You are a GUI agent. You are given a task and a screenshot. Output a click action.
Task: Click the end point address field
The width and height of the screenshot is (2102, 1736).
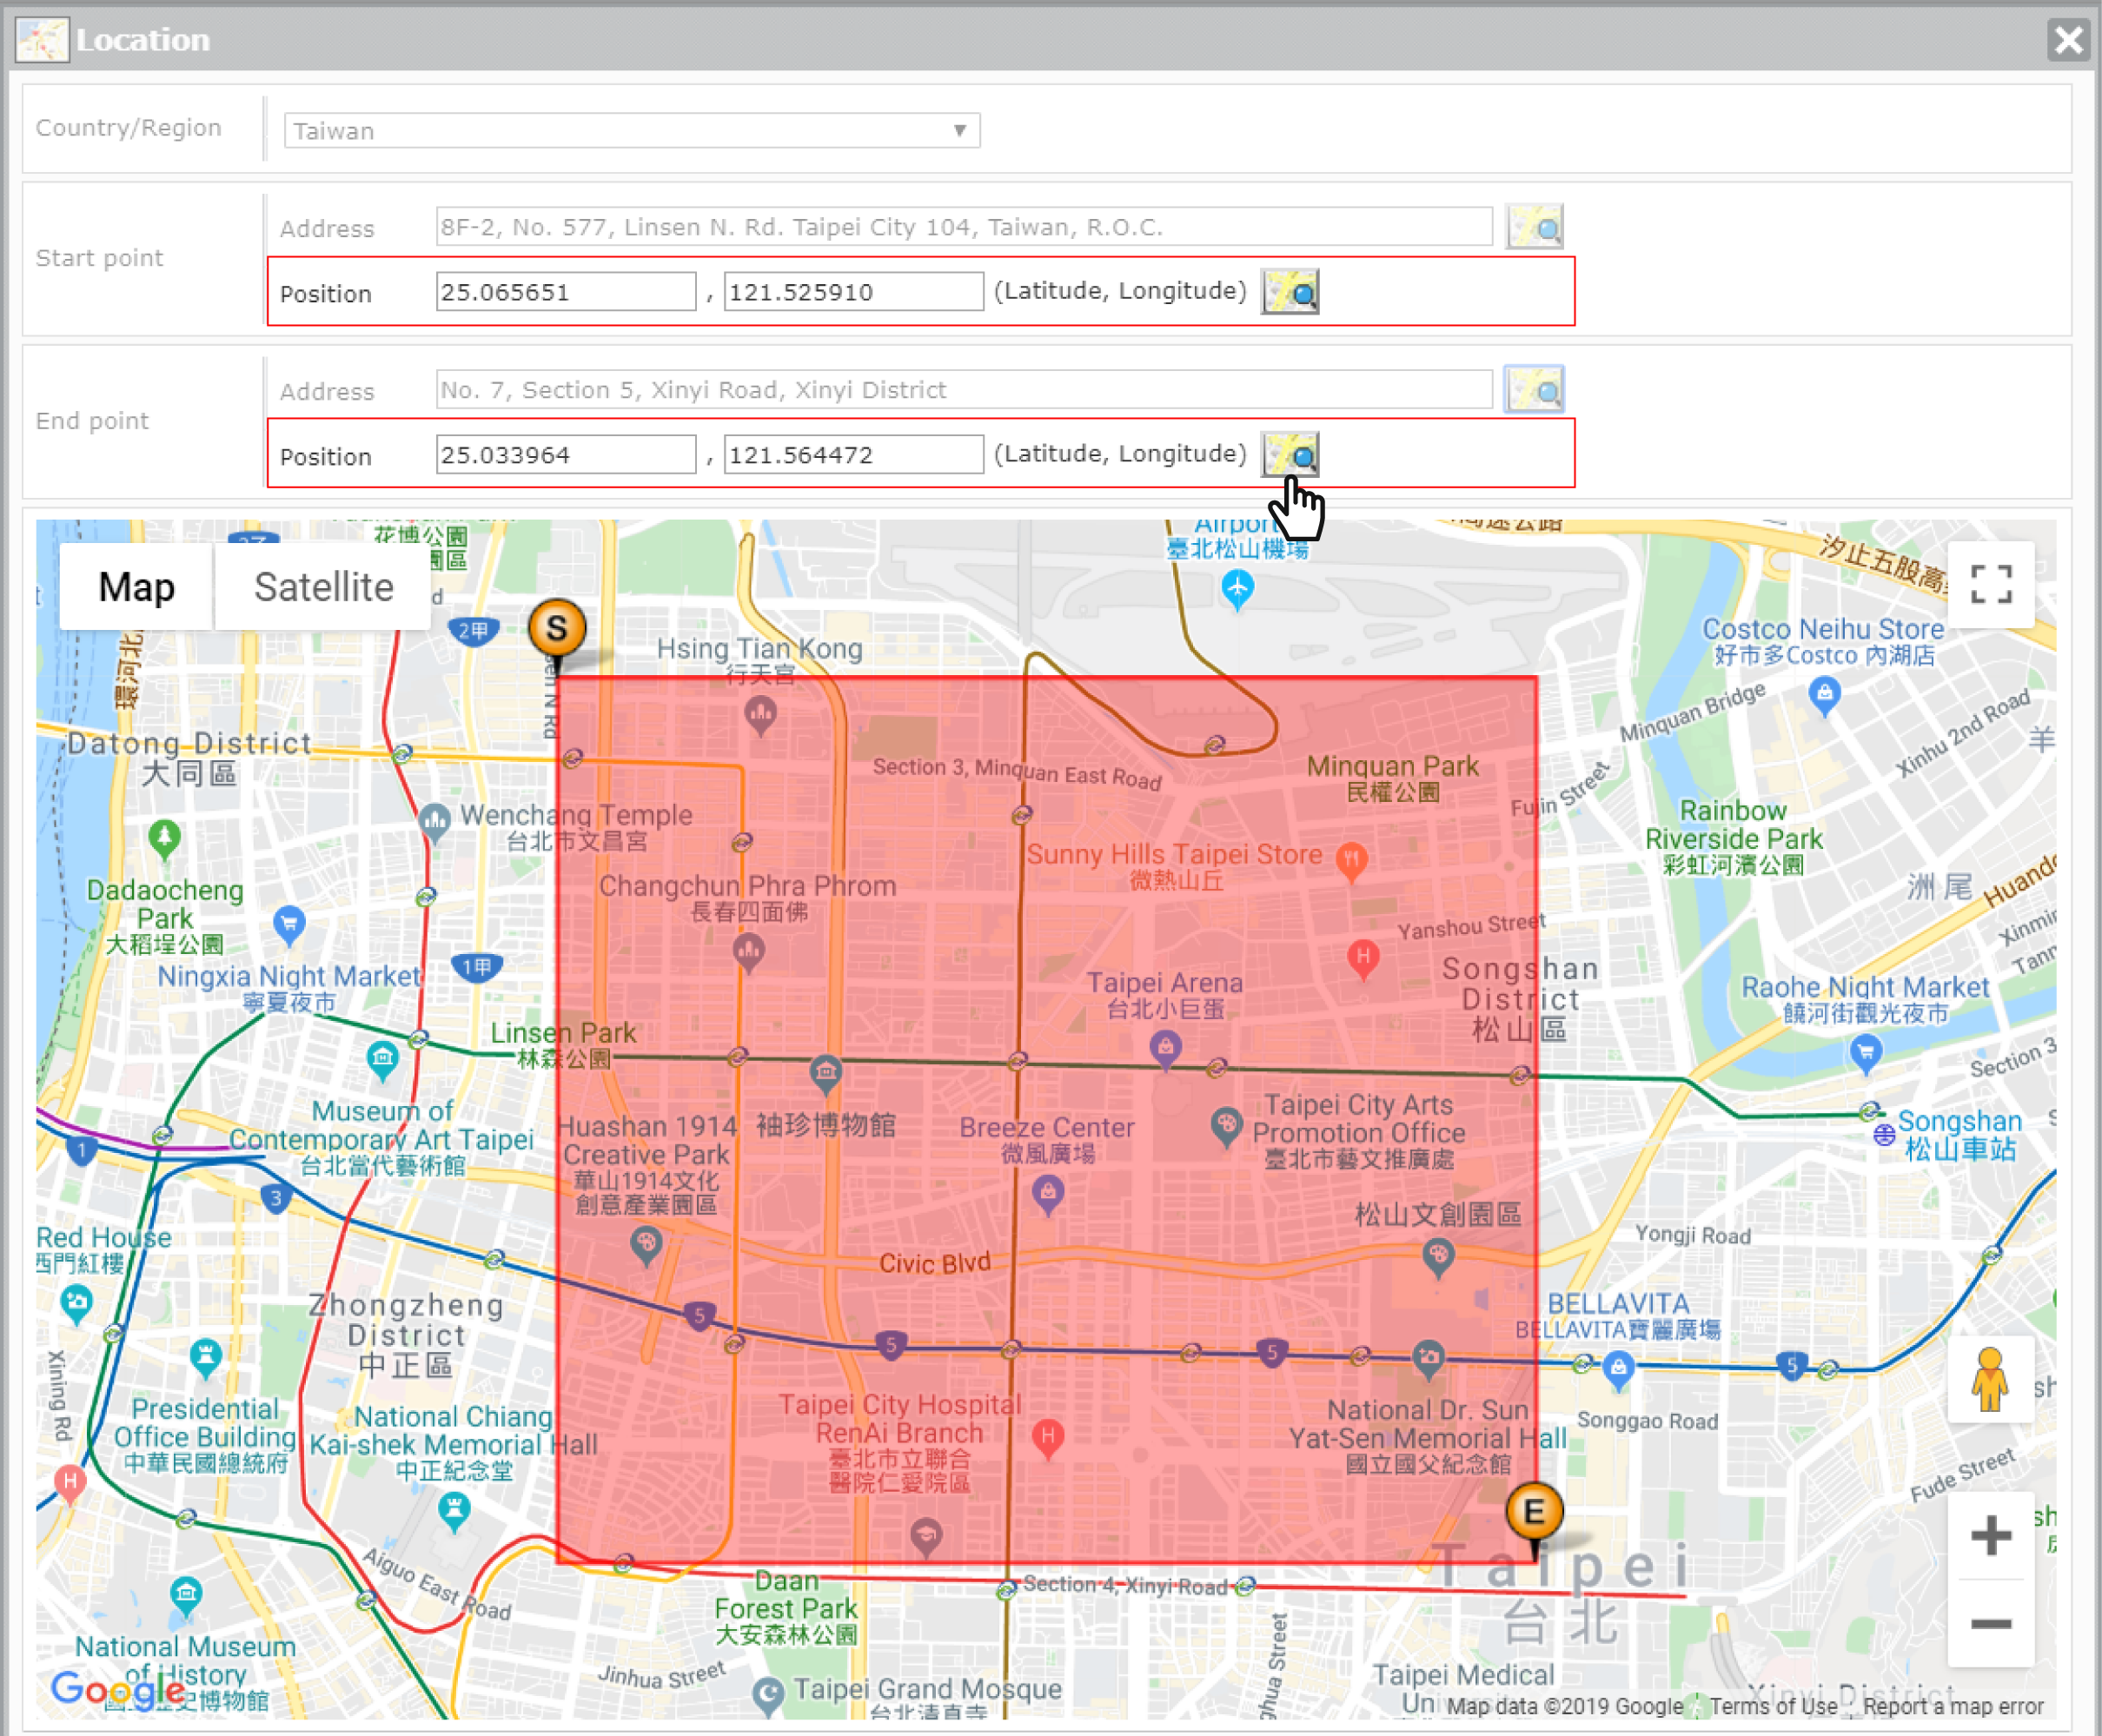click(x=964, y=390)
